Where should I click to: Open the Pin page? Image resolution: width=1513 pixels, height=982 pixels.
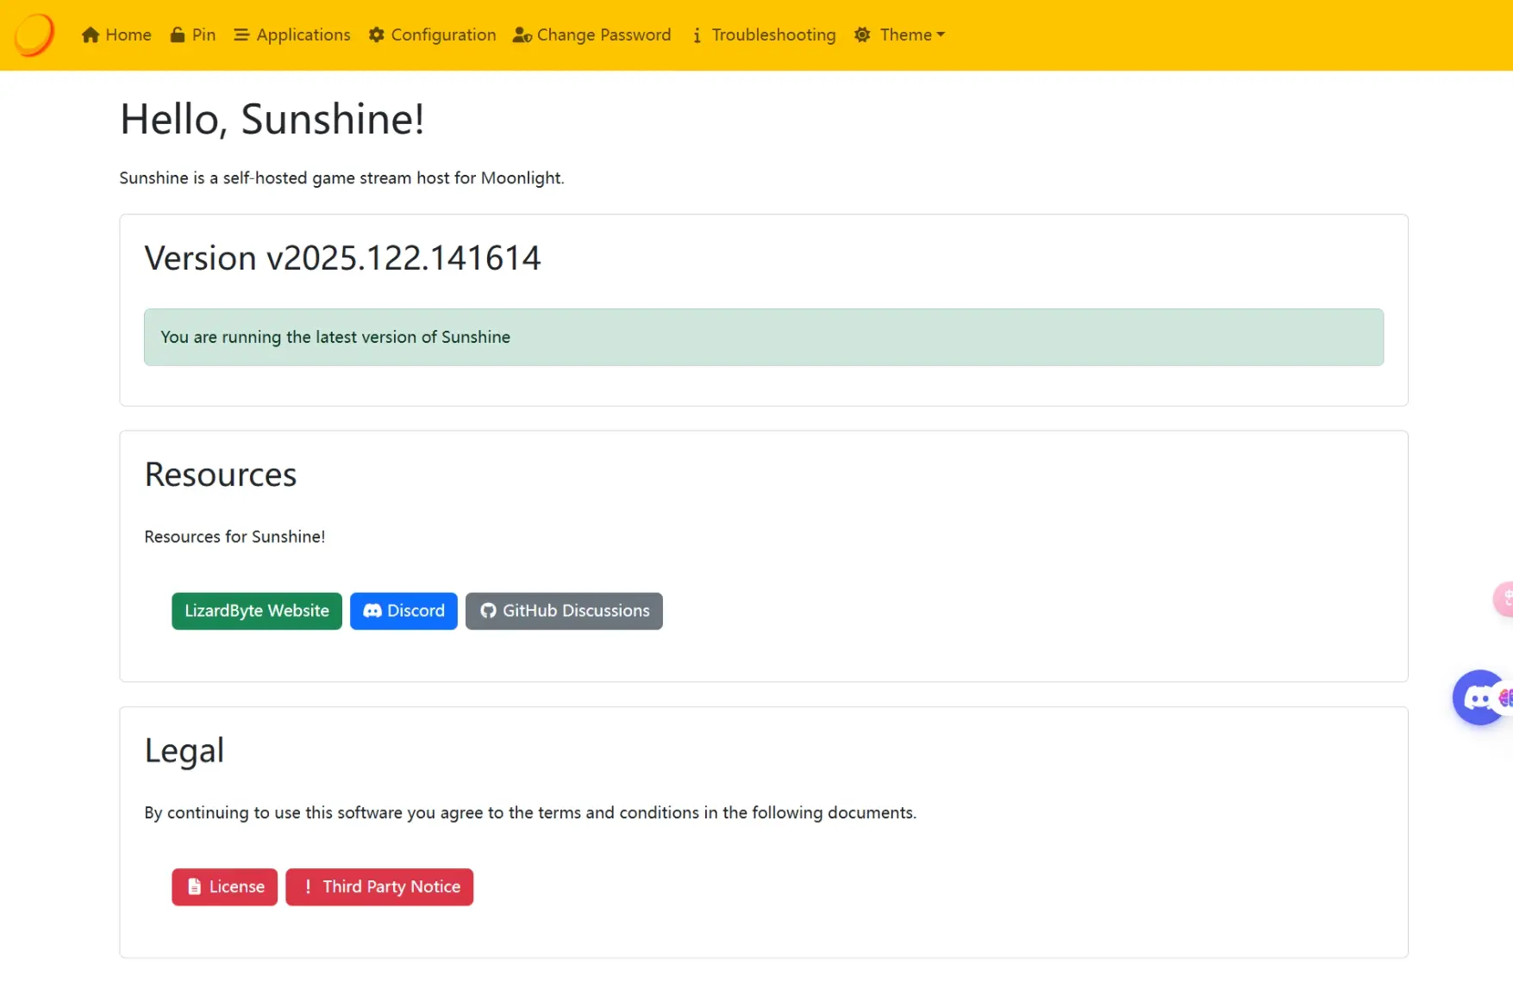pyautogui.click(x=193, y=35)
